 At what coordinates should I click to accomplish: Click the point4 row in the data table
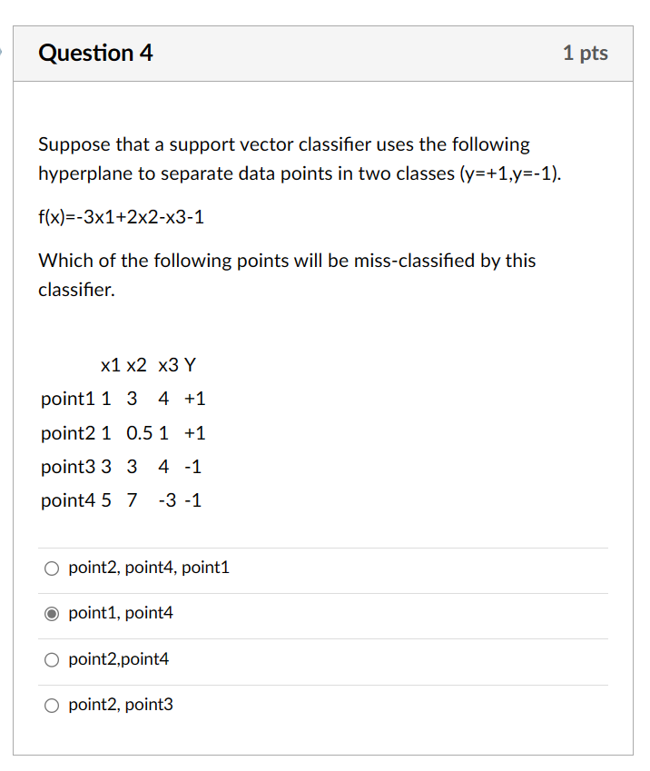pos(120,500)
